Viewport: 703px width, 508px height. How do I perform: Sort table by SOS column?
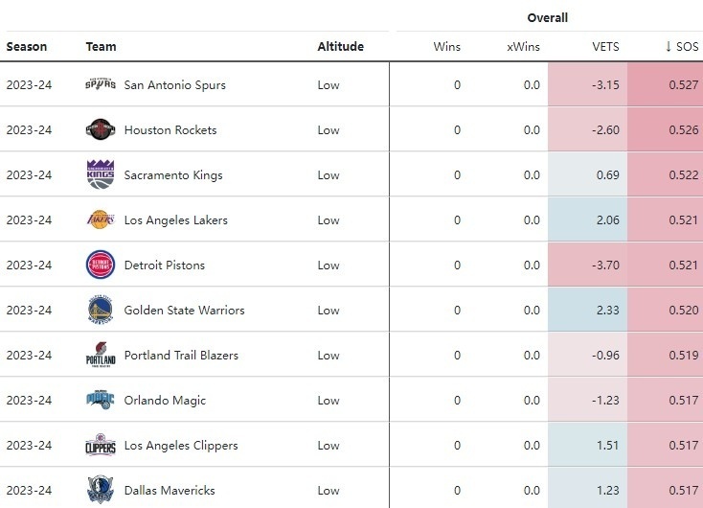point(682,47)
